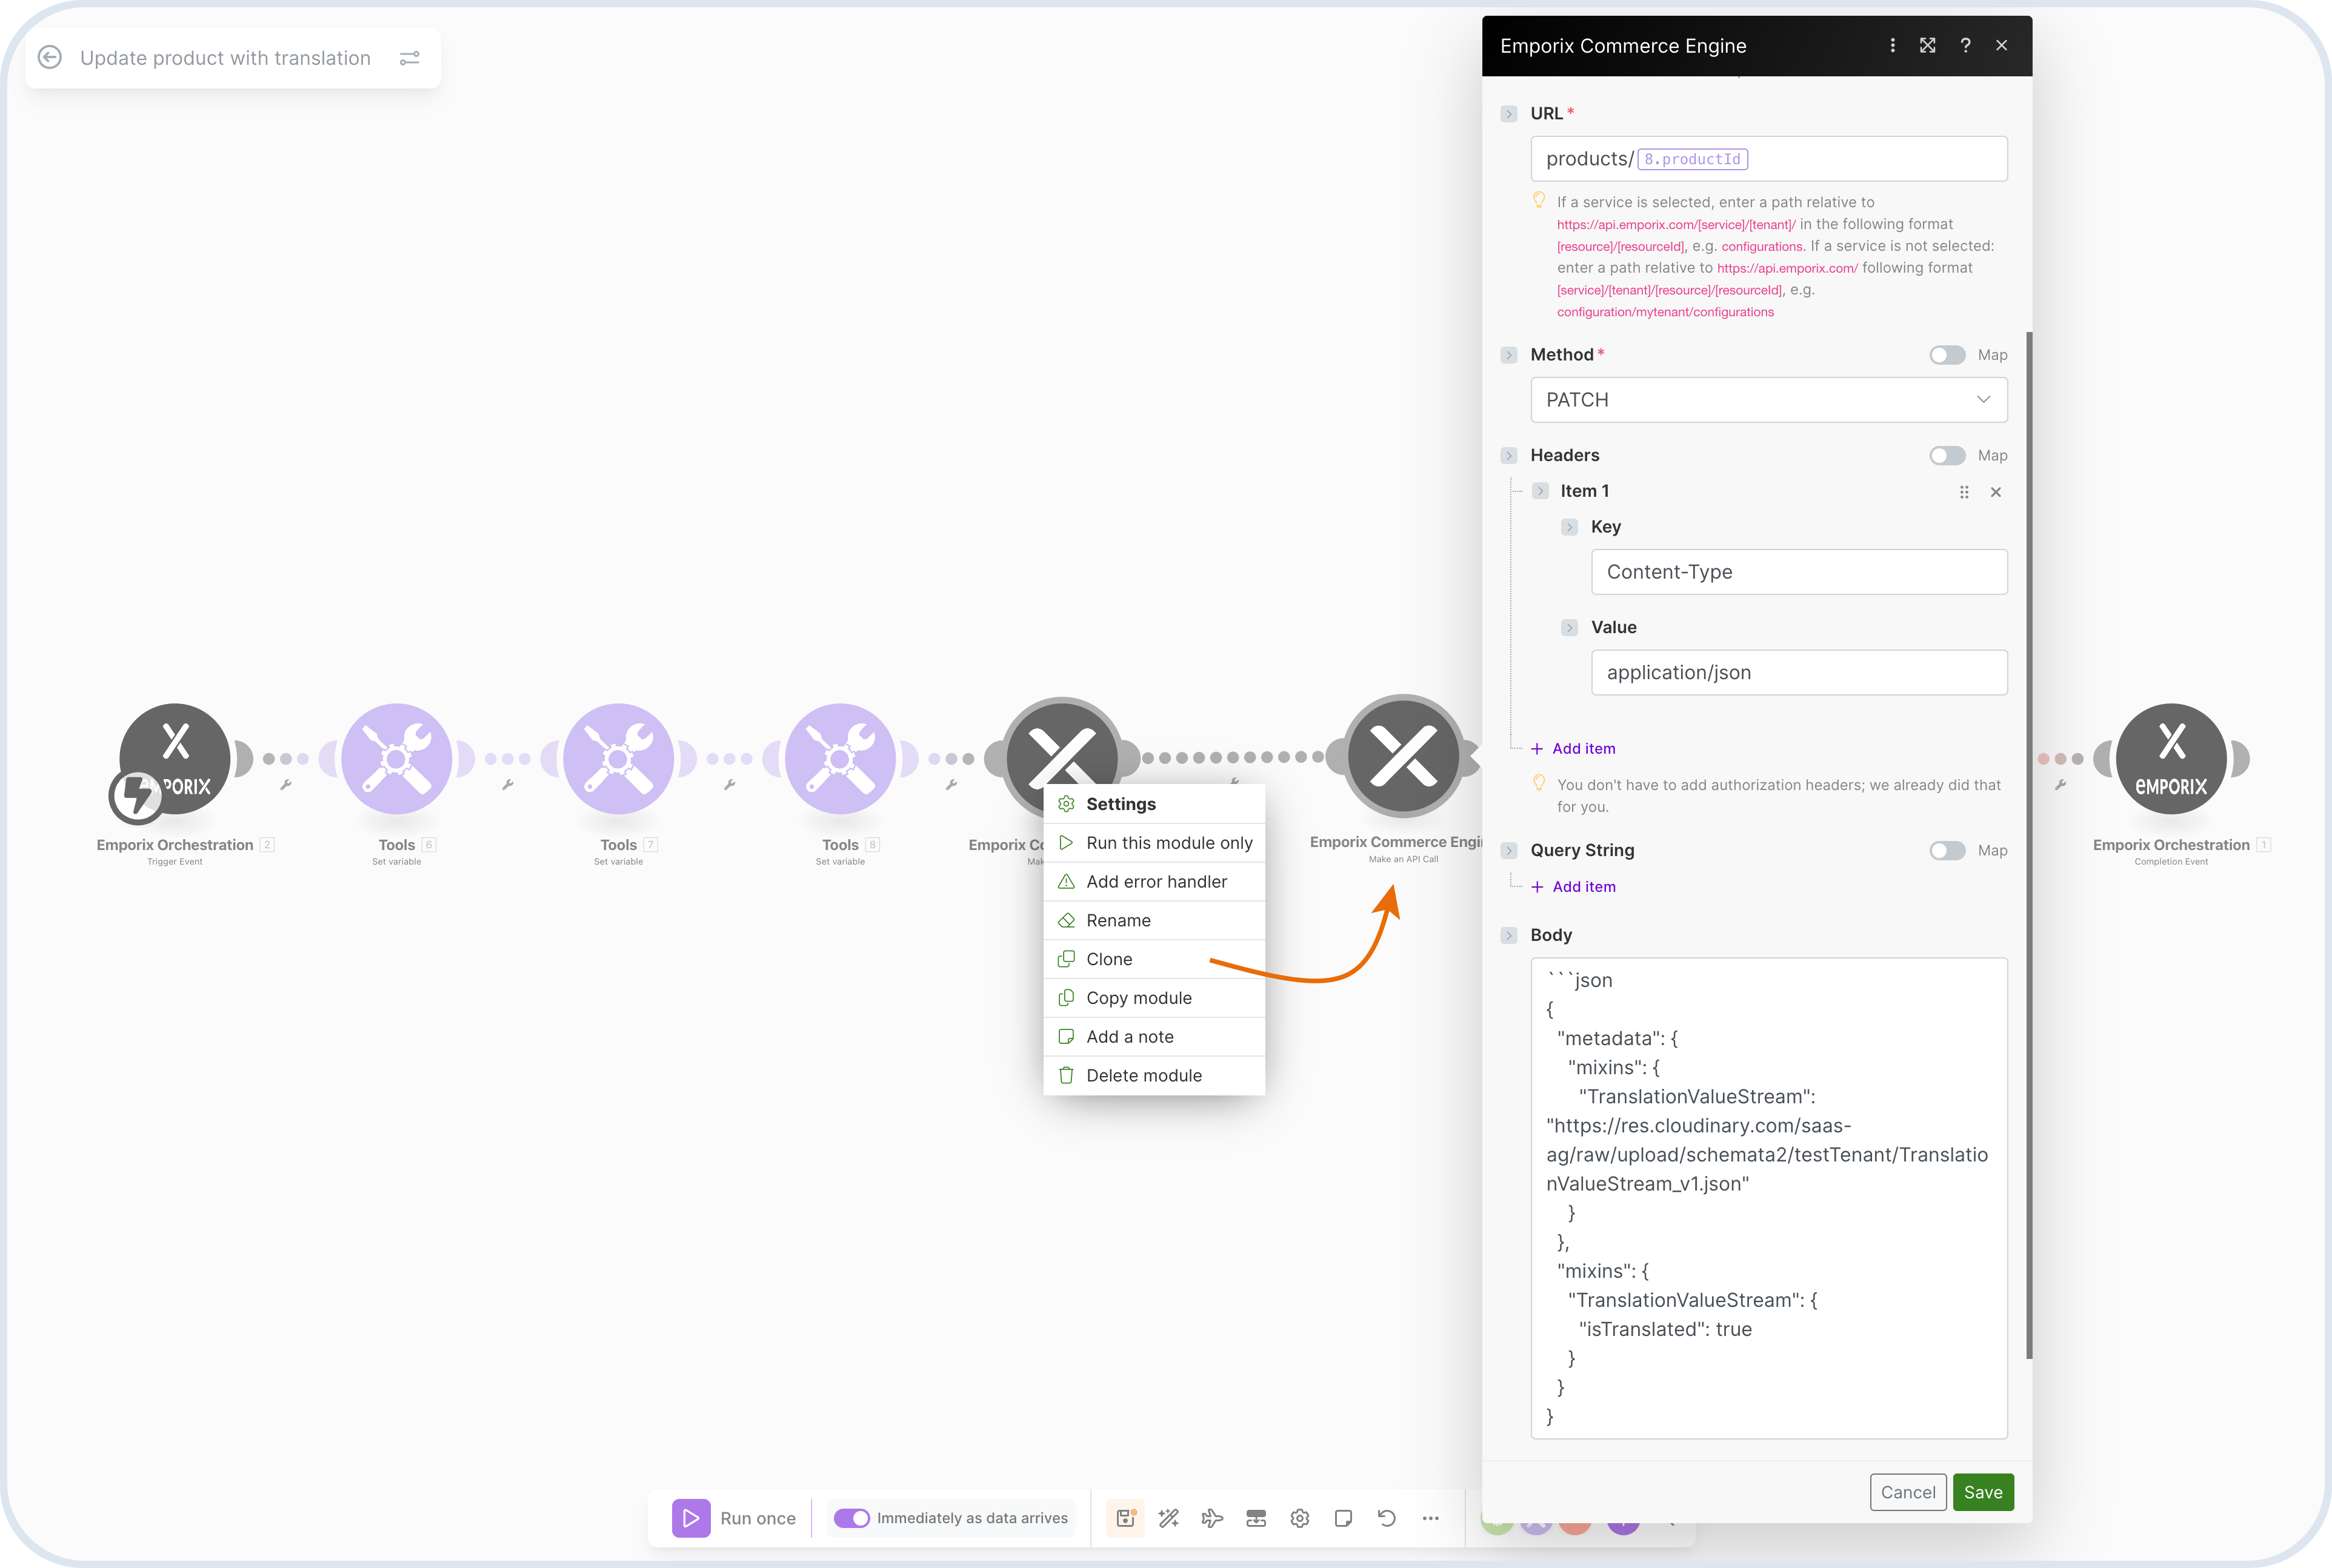Viewport: 2332px width, 1568px height.
Task: Select Clone from the context menu
Action: 1109,959
